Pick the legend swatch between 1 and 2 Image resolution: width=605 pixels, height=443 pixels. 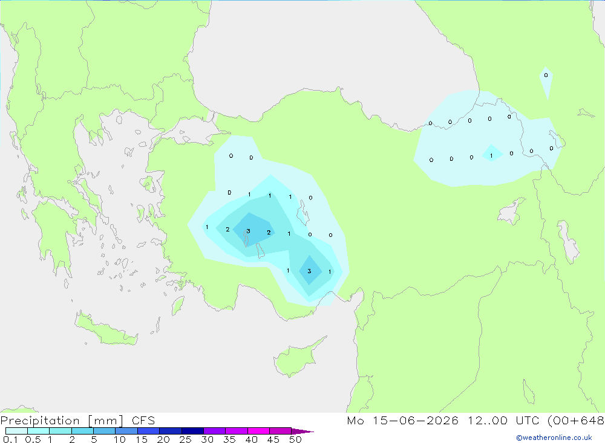(x=60, y=431)
